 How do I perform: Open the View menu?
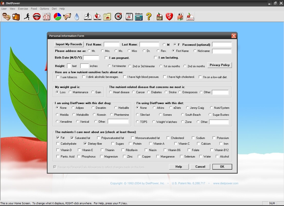12,9
